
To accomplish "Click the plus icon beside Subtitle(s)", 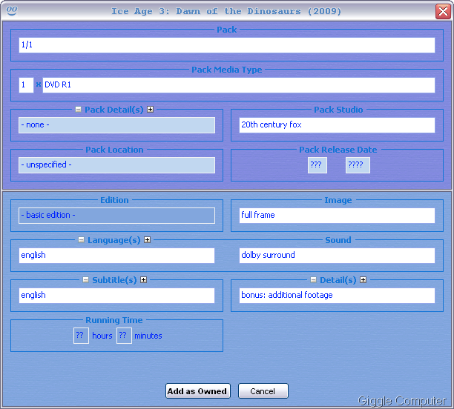I will point(143,279).
